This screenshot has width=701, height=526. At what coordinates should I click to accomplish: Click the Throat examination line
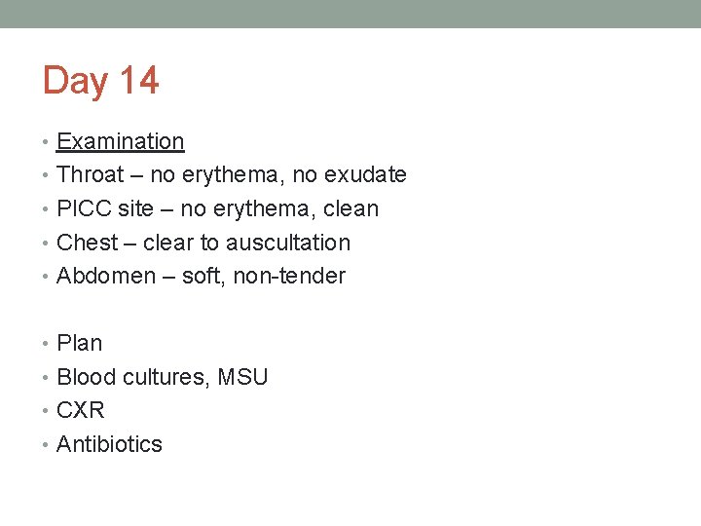pos(232,174)
